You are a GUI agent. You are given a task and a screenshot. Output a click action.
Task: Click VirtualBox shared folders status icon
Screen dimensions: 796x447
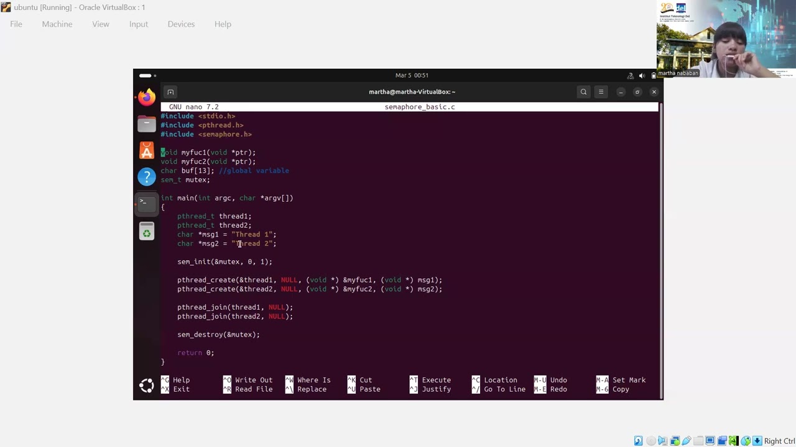698,441
